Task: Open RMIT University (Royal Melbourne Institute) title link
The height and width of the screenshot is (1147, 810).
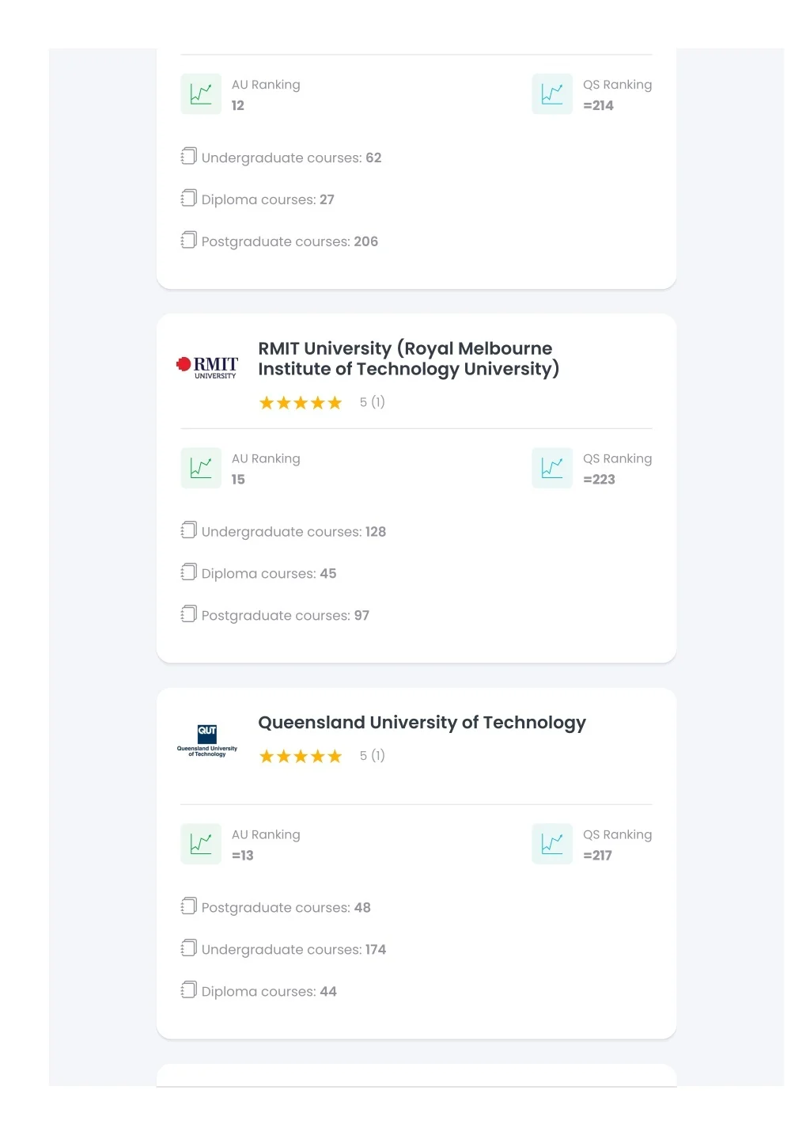Action: point(408,359)
